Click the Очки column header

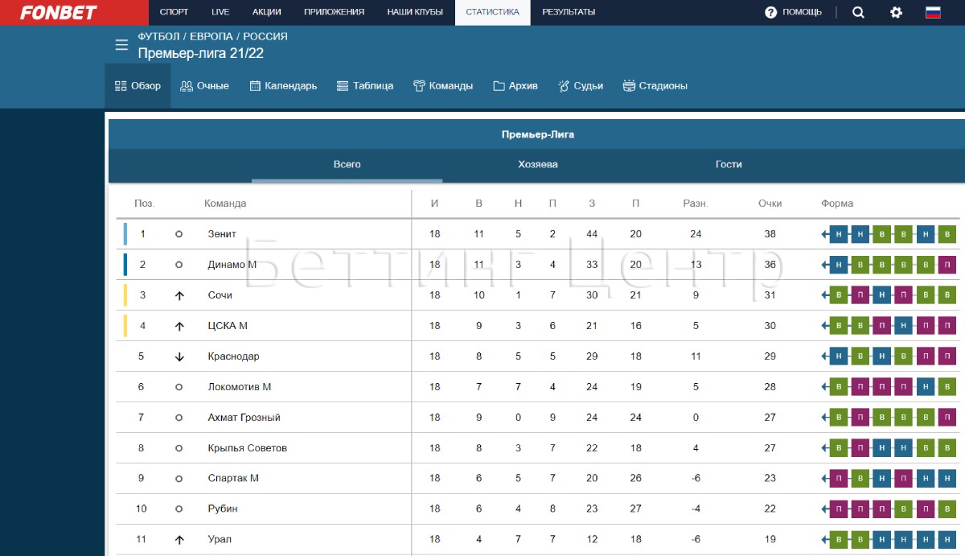pyautogui.click(x=770, y=204)
